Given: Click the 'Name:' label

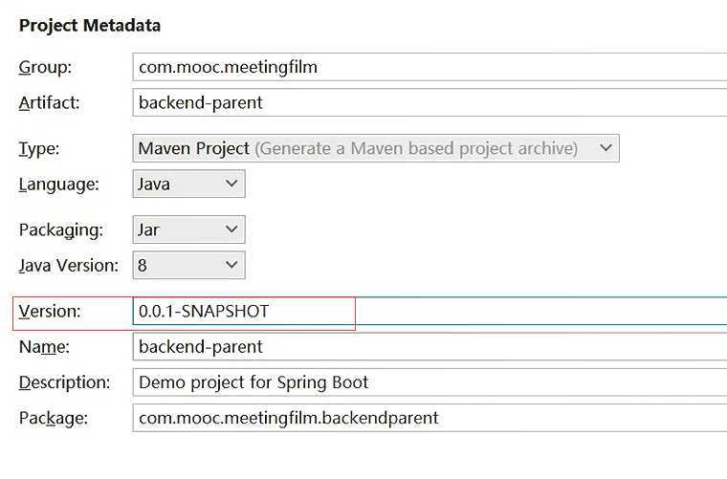Looking at the screenshot, I should tap(44, 346).
